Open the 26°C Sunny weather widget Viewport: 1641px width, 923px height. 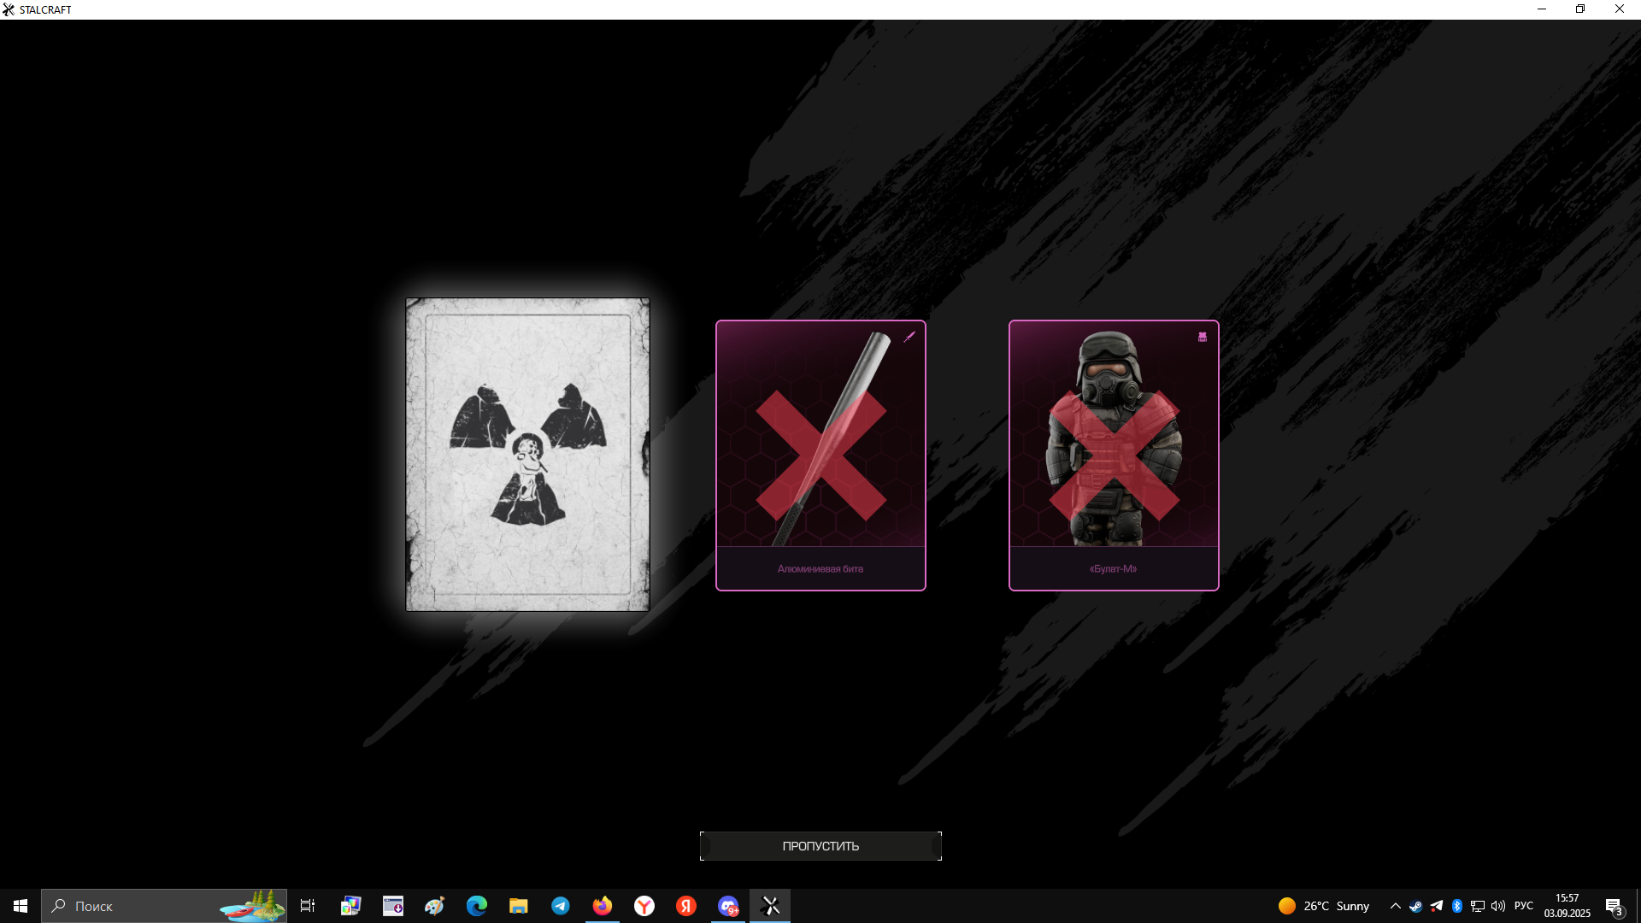(1324, 906)
